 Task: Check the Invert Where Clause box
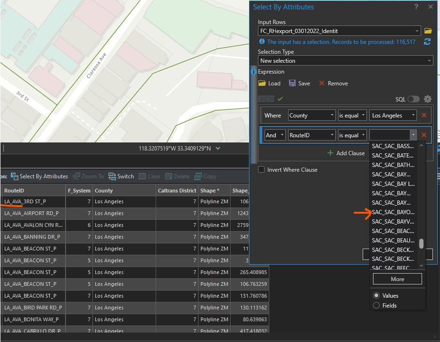pyautogui.click(x=261, y=170)
